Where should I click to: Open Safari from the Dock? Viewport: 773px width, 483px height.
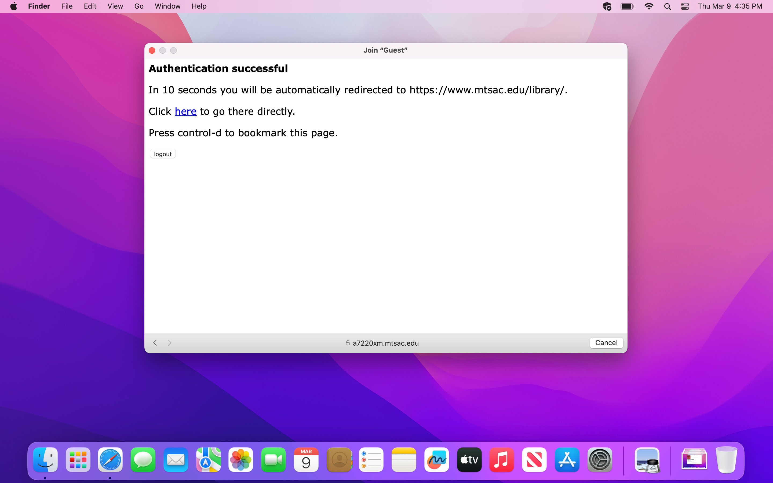[110, 460]
